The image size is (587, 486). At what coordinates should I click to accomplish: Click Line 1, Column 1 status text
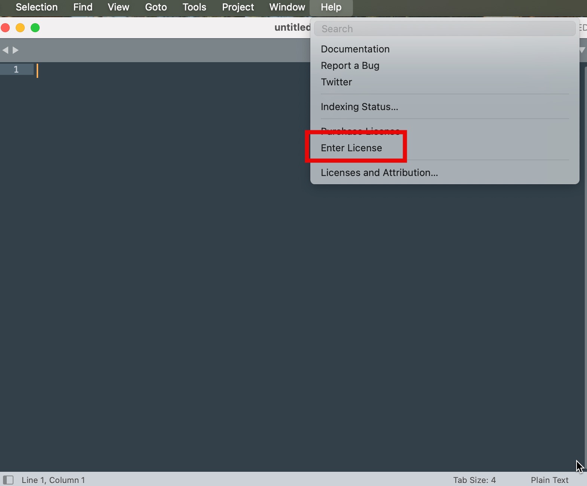[x=53, y=480]
